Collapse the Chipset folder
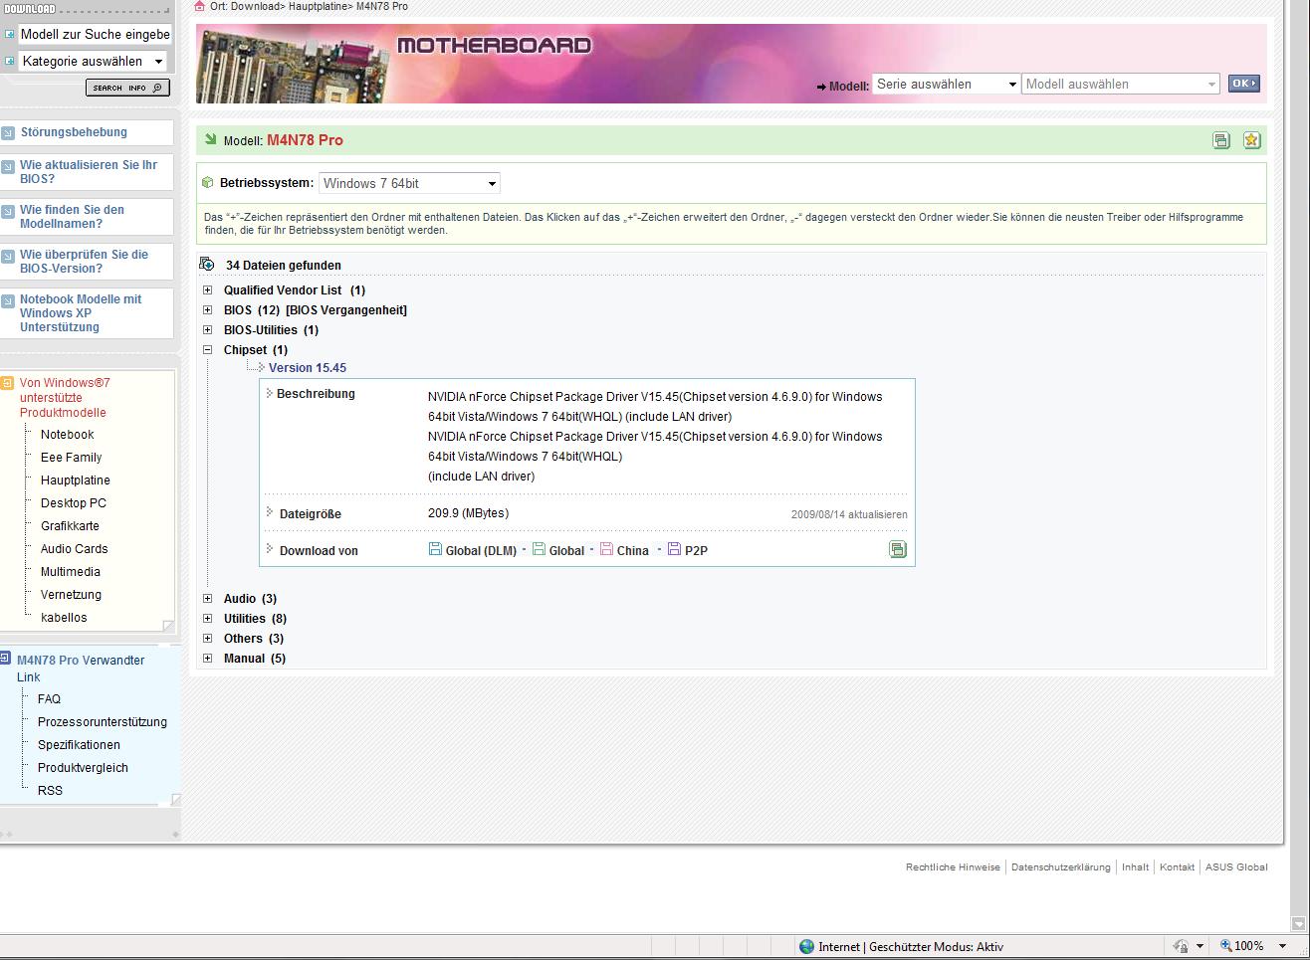The image size is (1310, 960). [207, 349]
